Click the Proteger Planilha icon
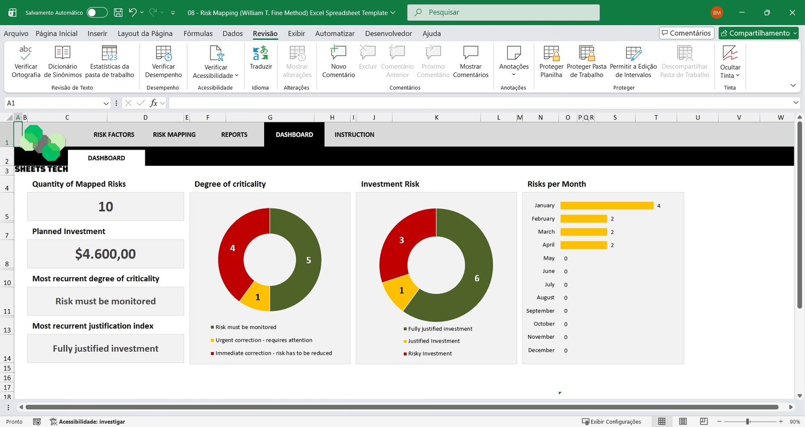Image resolution: width=805 pixels, height=427 pixels. [551, 53]
